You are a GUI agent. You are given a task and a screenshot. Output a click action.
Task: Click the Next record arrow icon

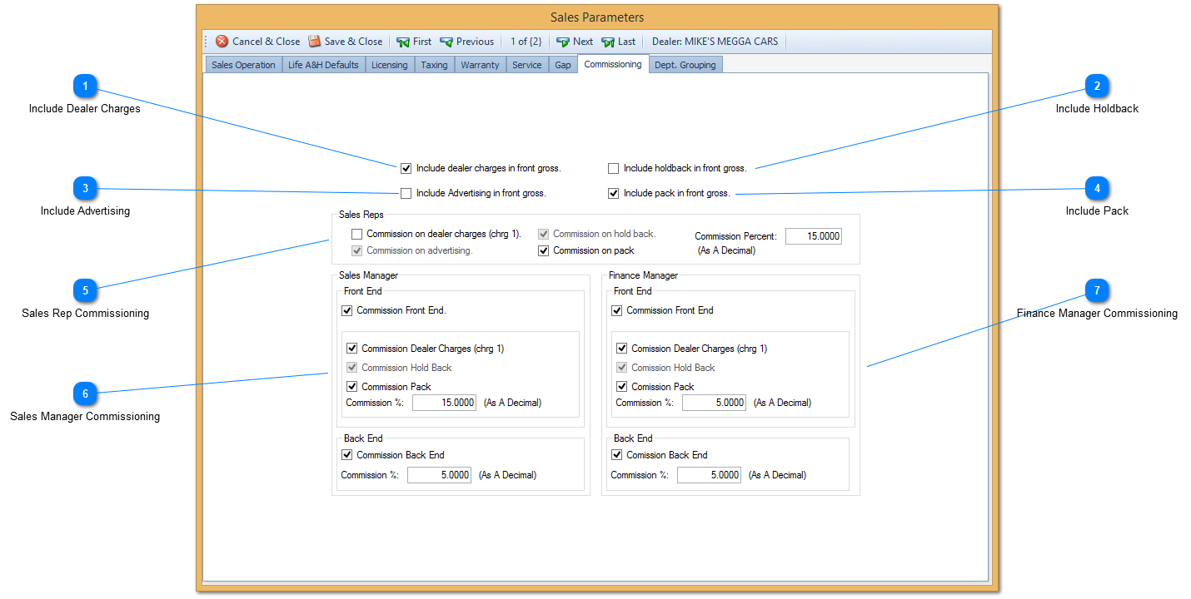[563, 42]
